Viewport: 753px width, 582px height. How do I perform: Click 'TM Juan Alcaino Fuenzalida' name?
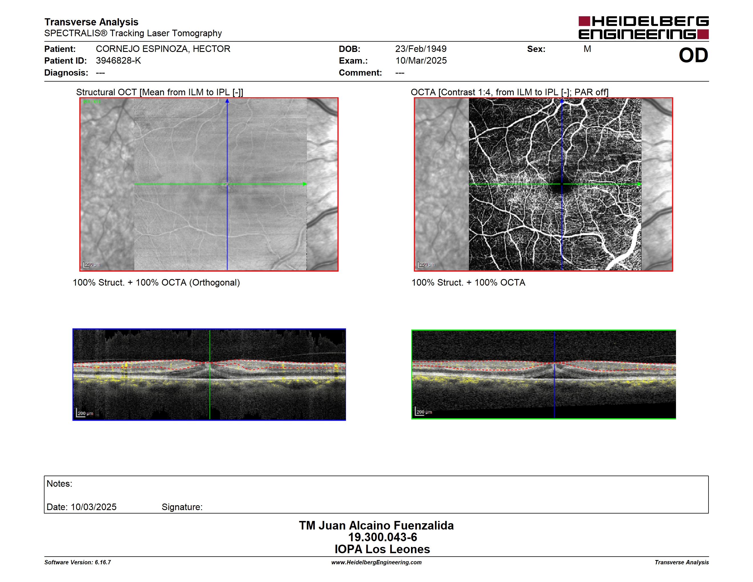pos(376,526)
